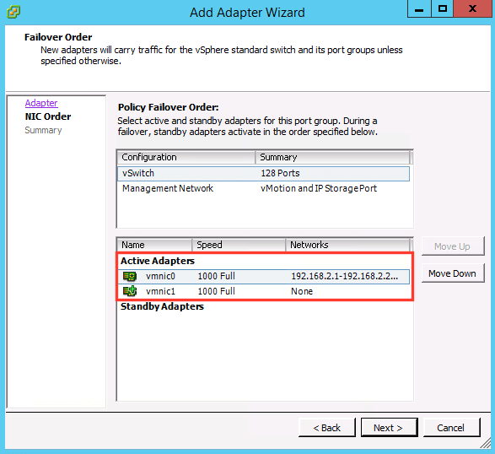The width and height of the screenshot is (495, 454).
Task: Click the Move Up button
Action: coord(452,246)
